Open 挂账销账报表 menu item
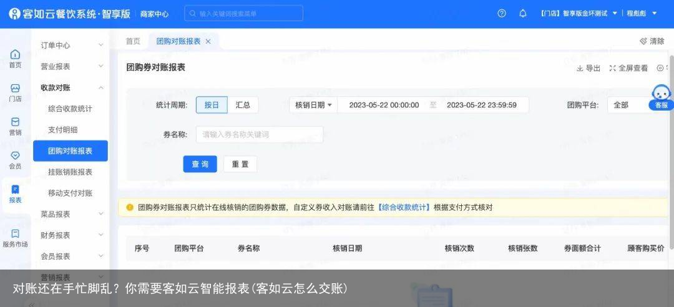The width and height of the screenshot is (674, 307). click(x=70, y=172)
